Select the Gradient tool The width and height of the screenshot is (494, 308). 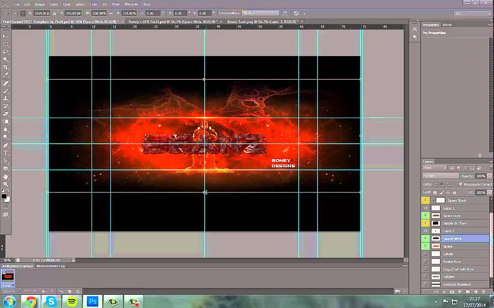click(x=6, y=121)
